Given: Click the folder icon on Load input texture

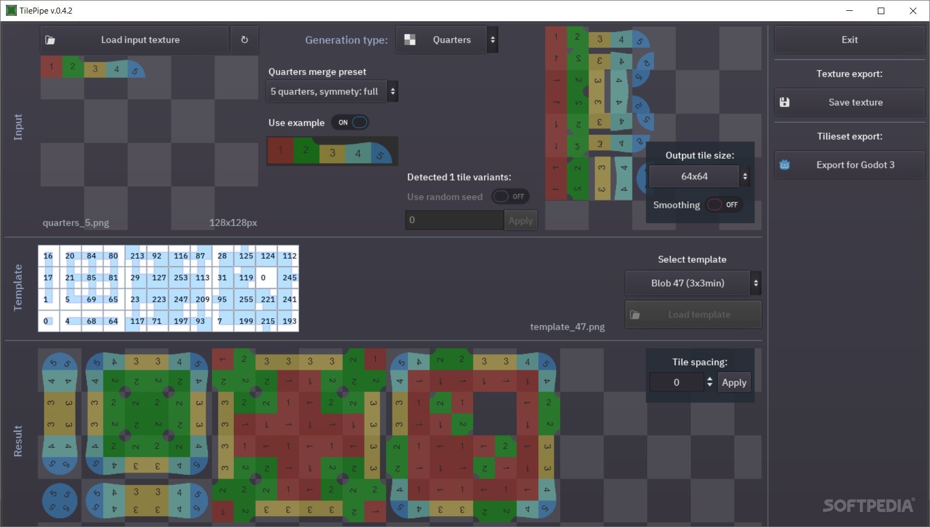Looking at the screenshot, I should (x=50, y=40).
